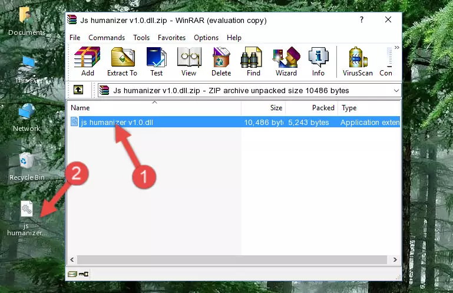Click the drive icon in status bar
Image resolution: width=453 pixels, height=293 pixels.
click(72, 274)
